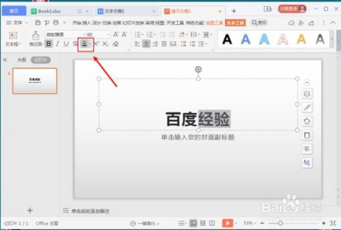
Task: Click the print preview icon
Action: (x=56, y=23)
